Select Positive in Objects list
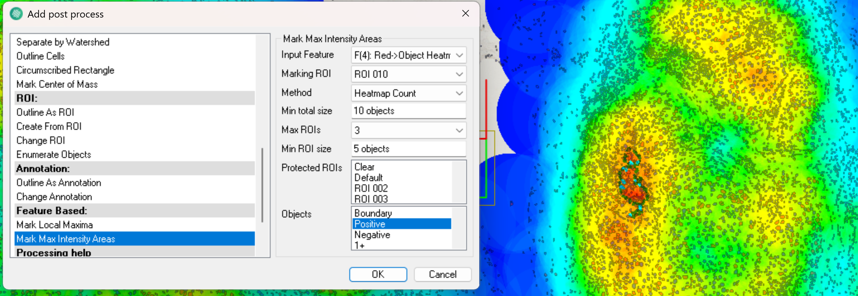Viewport: 858px width, 296px height. [x=402, y=224]
